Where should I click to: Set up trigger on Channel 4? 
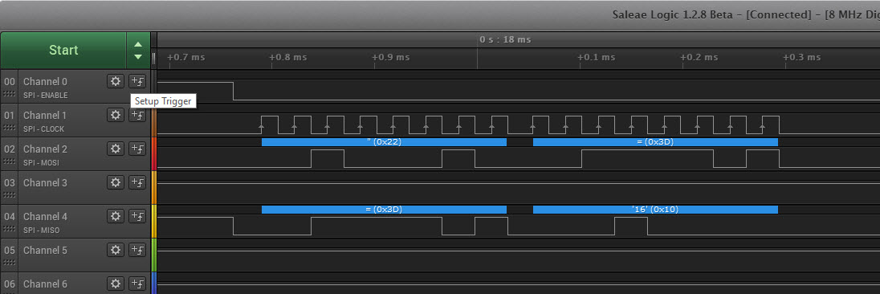coord(137,216)
